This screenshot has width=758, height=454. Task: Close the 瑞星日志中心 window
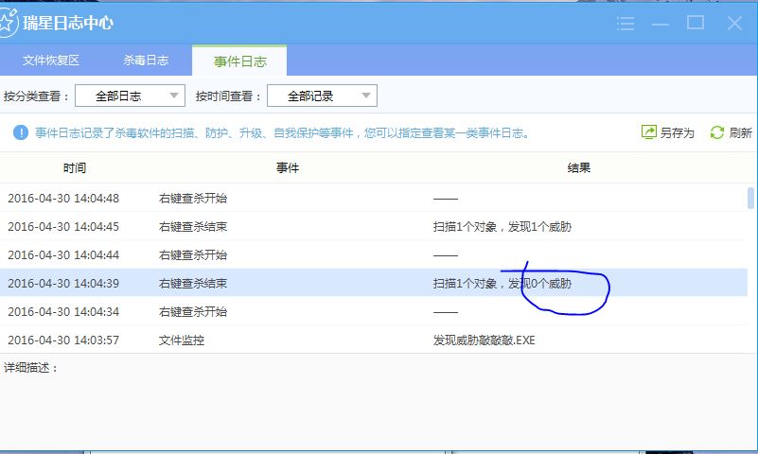point(734,23)
